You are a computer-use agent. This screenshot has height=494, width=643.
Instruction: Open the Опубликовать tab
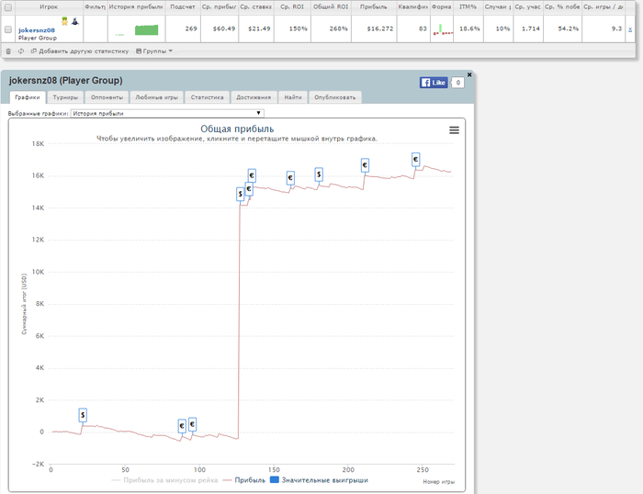tap(335, 97)
